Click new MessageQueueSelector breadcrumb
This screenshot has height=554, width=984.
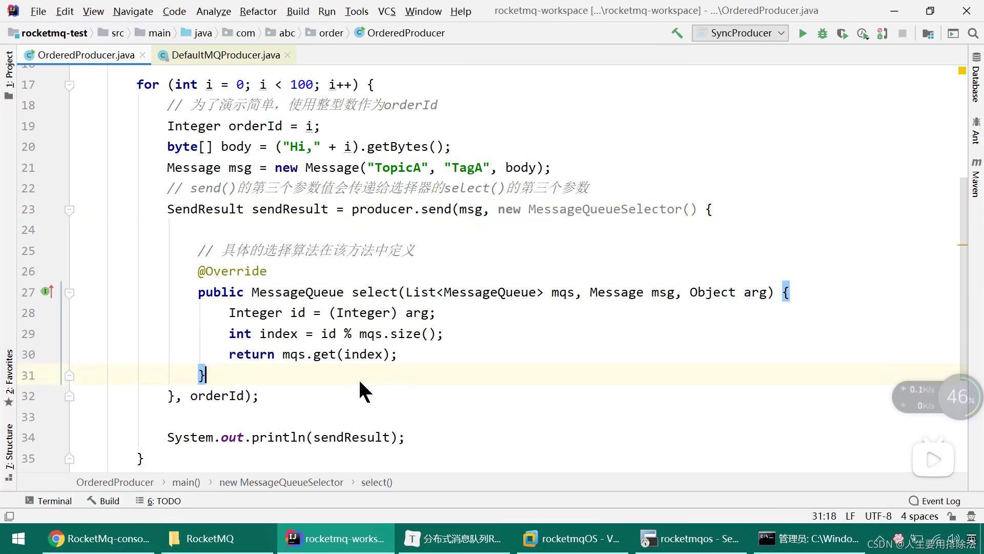[281, 482]
